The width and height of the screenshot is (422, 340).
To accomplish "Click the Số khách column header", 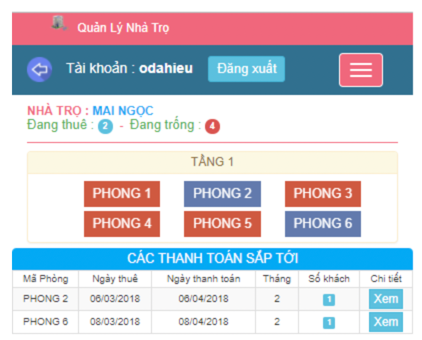I will (329, 278).
